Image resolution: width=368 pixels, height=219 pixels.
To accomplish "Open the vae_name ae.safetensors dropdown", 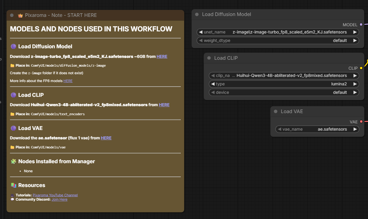I will tap(317, 129).
